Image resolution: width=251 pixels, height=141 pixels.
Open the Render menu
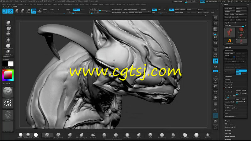[101, 4]
